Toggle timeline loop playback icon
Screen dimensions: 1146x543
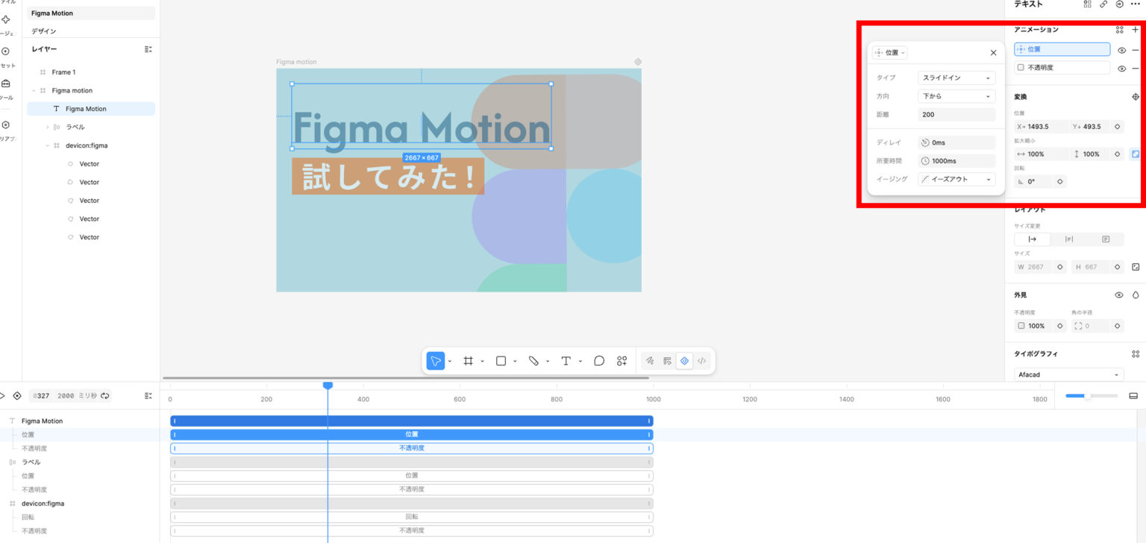tap(105, 395)
